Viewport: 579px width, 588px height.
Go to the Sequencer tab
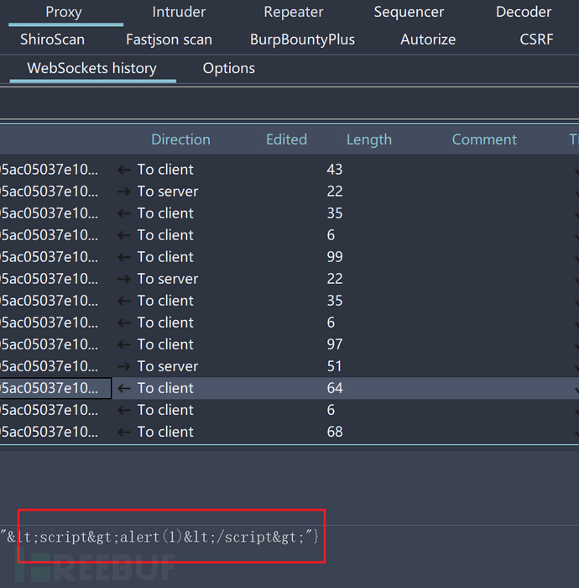click(x=409, y=12)
